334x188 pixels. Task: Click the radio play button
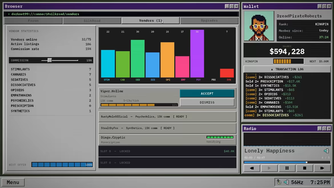(269, 168)
